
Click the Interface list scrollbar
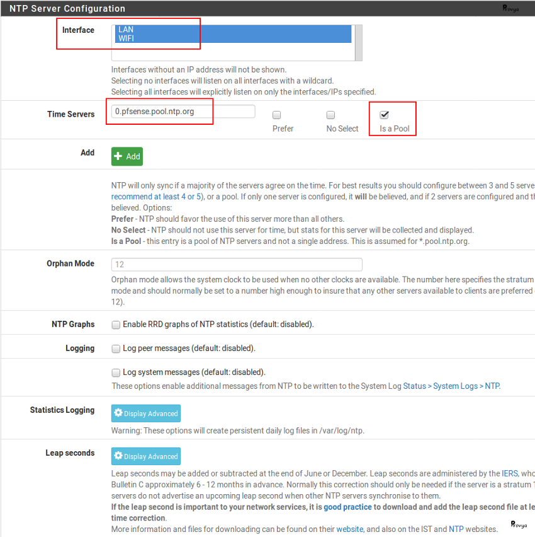359,43
